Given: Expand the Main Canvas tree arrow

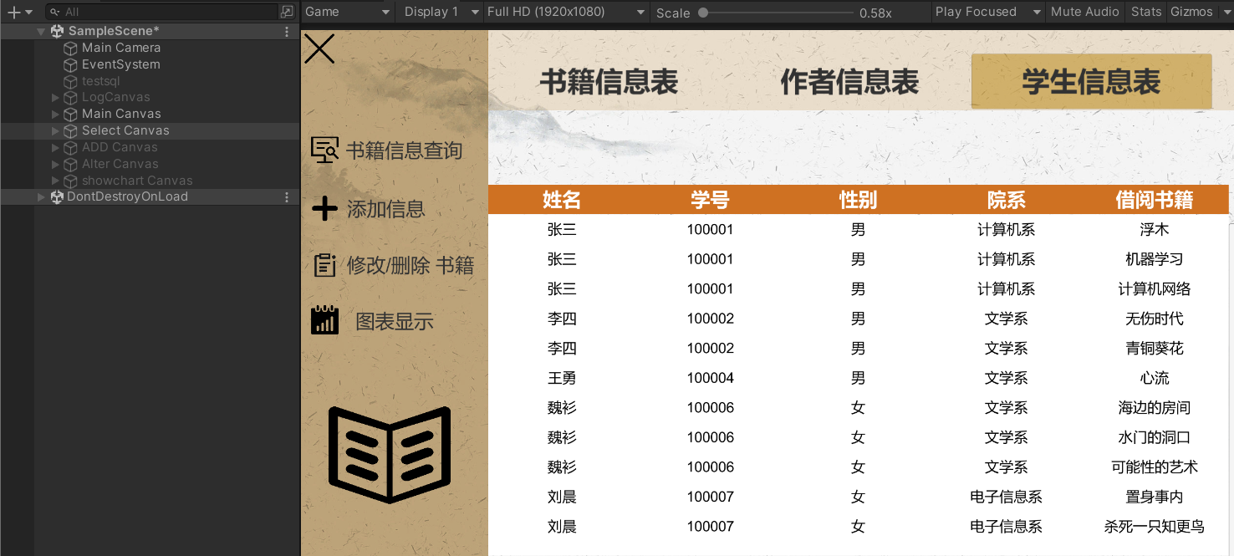Looking at the screenshot, I should 56,114.
